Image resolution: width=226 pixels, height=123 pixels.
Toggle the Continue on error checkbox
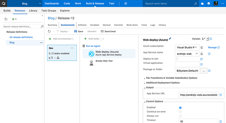pos(180,112)
